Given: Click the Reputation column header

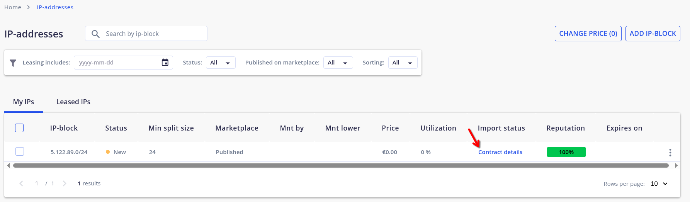Looking at the screenshot, I should (x=566, y=128).
